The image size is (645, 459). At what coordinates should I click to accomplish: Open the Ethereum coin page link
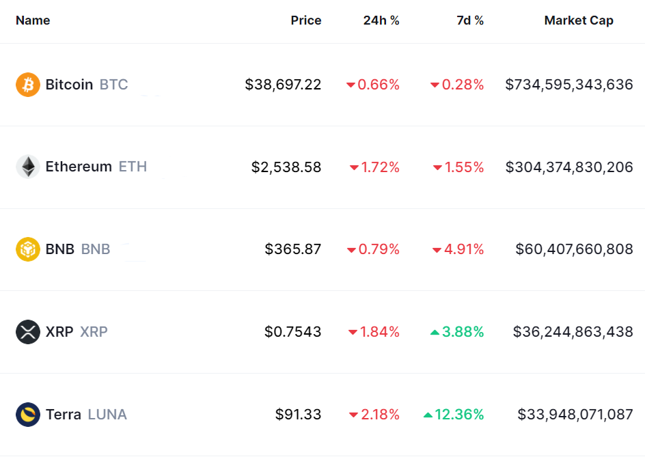point(79,167)
